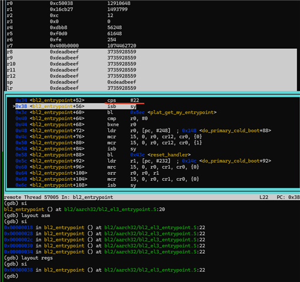Viewport: 300px width, 282px height.
Task: Select the r9 register name
Action: [9, 58]
